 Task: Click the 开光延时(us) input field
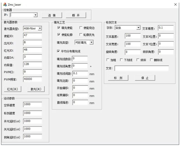[33, 121]
